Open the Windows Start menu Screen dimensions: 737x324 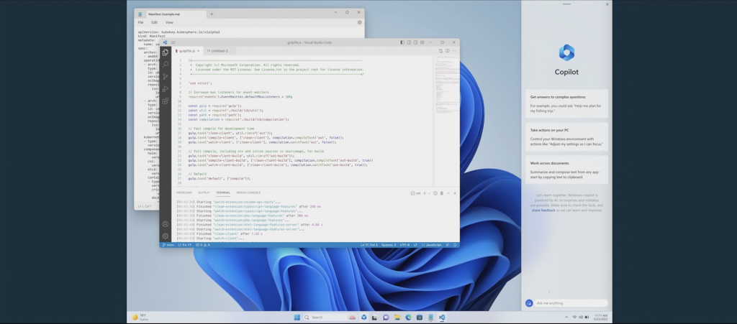[x=297, y=318]
